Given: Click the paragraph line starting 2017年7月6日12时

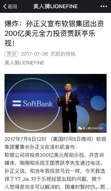Looking at the screenshot, I should tap(55, 139).
